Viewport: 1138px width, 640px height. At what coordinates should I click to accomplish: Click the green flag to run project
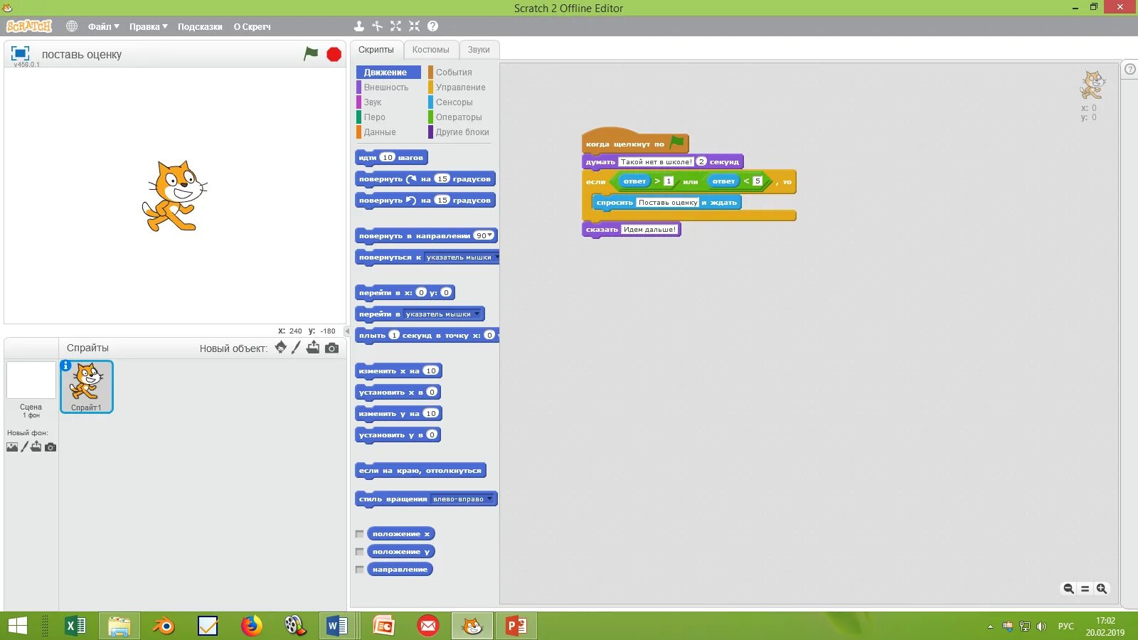[x=311, y=53]
